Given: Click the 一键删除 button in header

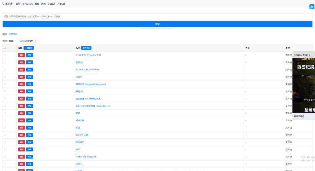Looking at the screenshot, I should click(29, 48).
